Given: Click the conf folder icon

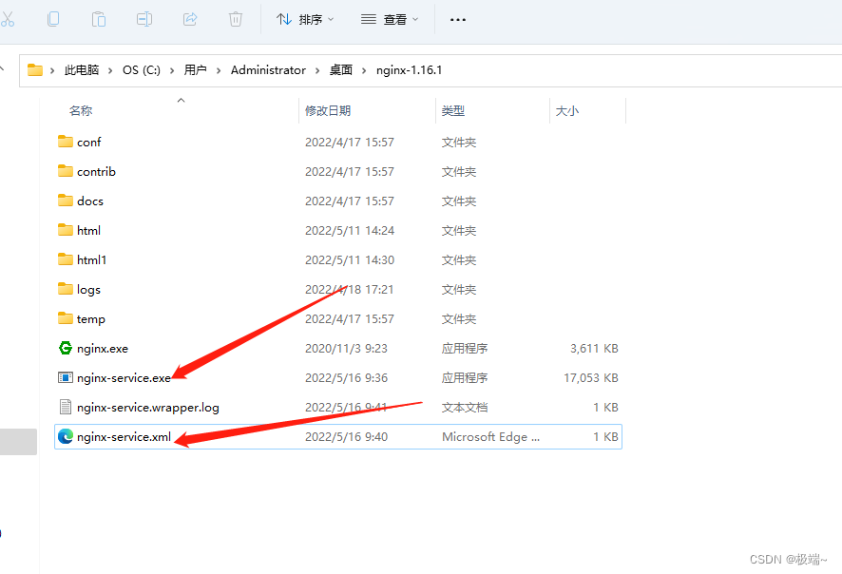Looking at the screenshot, I should [x=66, y=142].
